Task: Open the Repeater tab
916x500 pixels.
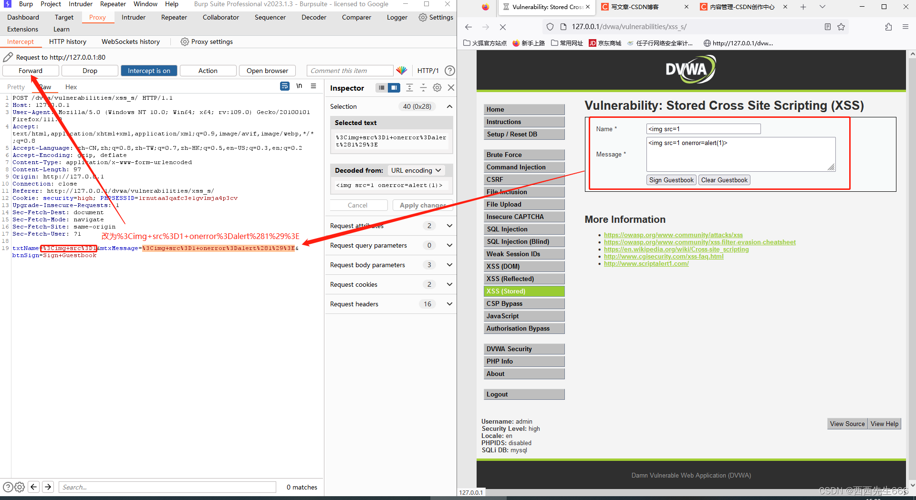Action: [x=174, y=17]
